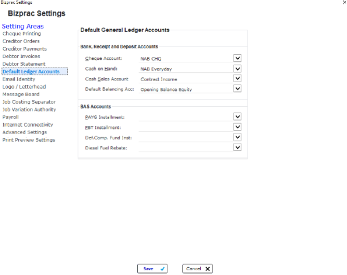Open Debtor Invoices settings
The image size is (347, 275).
[21, 56]
